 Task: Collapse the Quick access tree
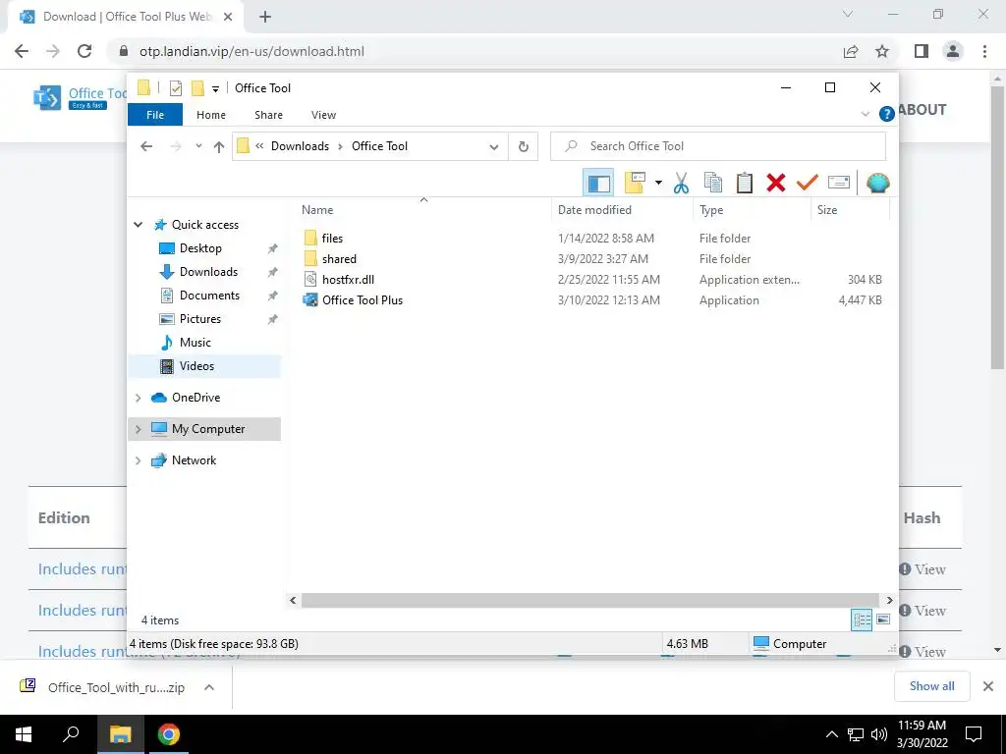point(138,225)
